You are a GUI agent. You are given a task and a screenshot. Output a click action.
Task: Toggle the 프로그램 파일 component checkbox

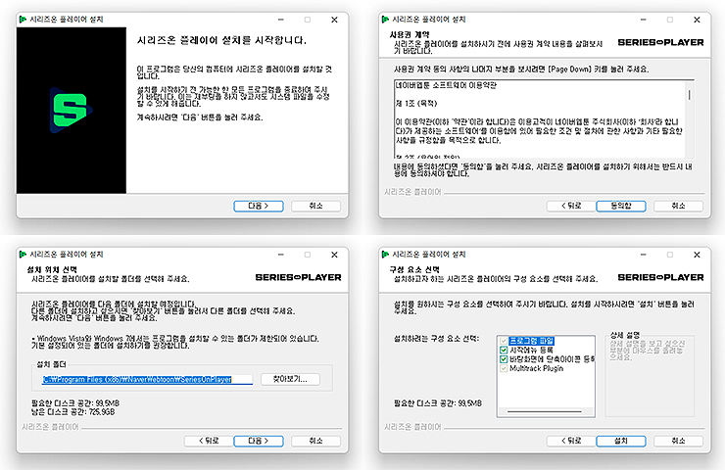[504, 341]
